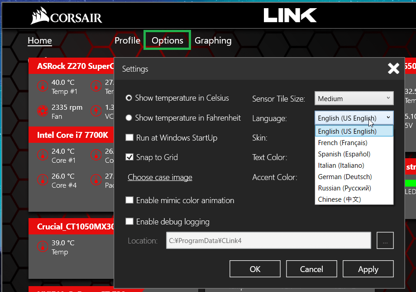Image resolution: width=416 pixels, height=292 pixels.
Task: Choose English (US English) in list
Action: point(354,131)
